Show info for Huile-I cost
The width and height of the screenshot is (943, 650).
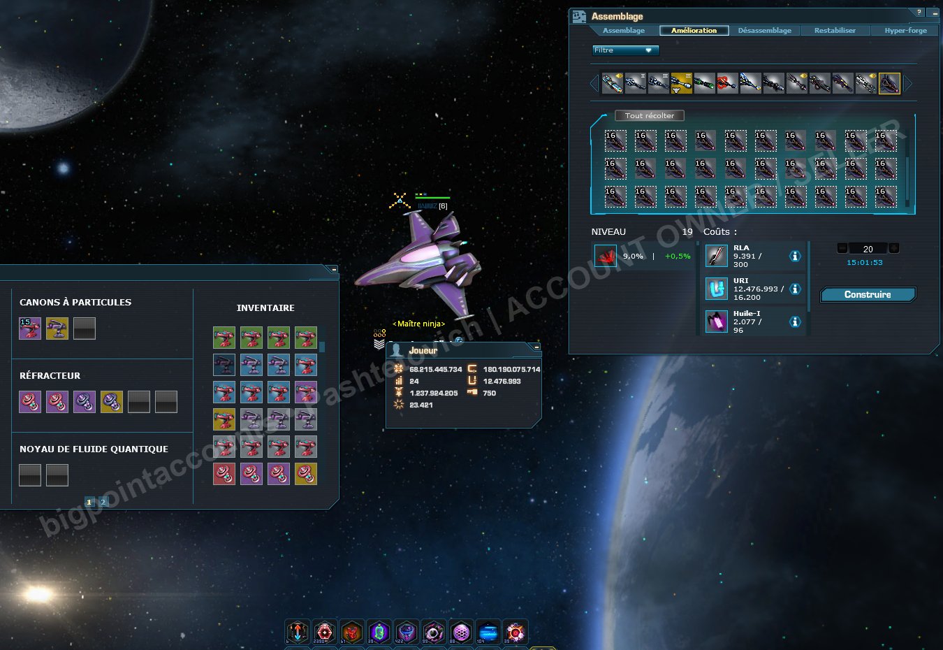coord(795,322)
